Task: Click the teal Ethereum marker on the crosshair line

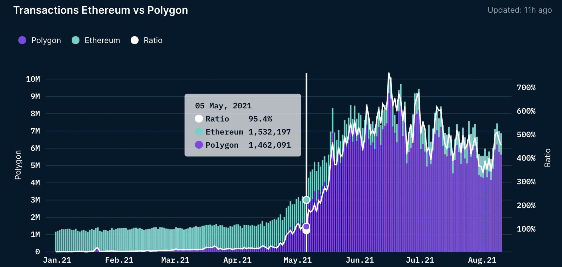Action: click(306, 200)
